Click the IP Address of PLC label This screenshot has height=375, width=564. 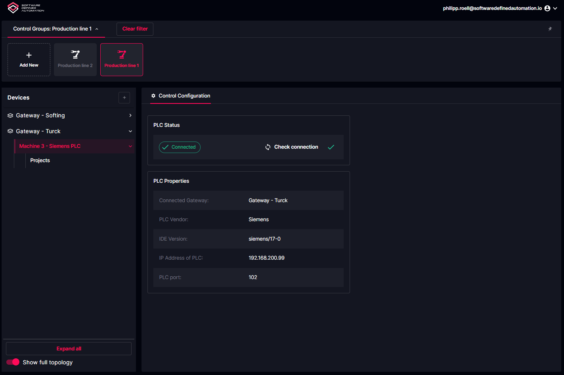tap(181, 258)
